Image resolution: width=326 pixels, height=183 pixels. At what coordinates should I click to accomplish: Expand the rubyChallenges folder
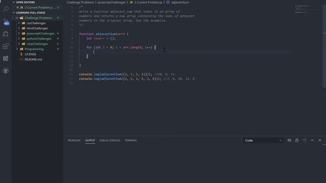click(19, 44)
